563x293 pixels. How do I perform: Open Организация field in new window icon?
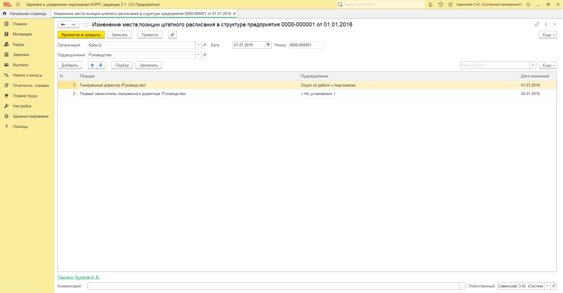[205, 45]
